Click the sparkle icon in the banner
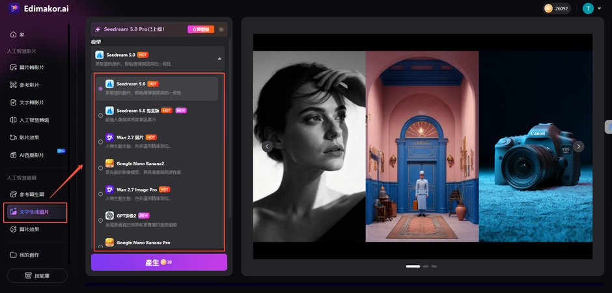Viewport: 612px width, 293px height. click(98, 29)
